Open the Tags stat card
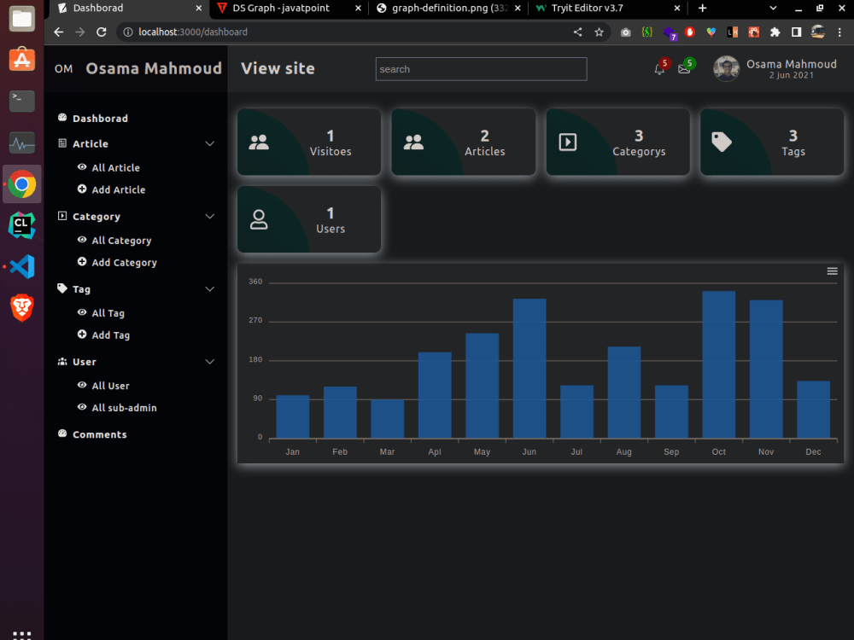The image size is (854, 640). (x=772, y=142)
